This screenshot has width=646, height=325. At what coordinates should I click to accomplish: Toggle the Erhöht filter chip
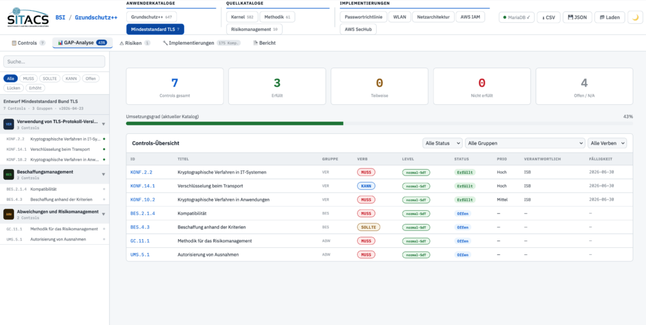click(x=35, y=88)
